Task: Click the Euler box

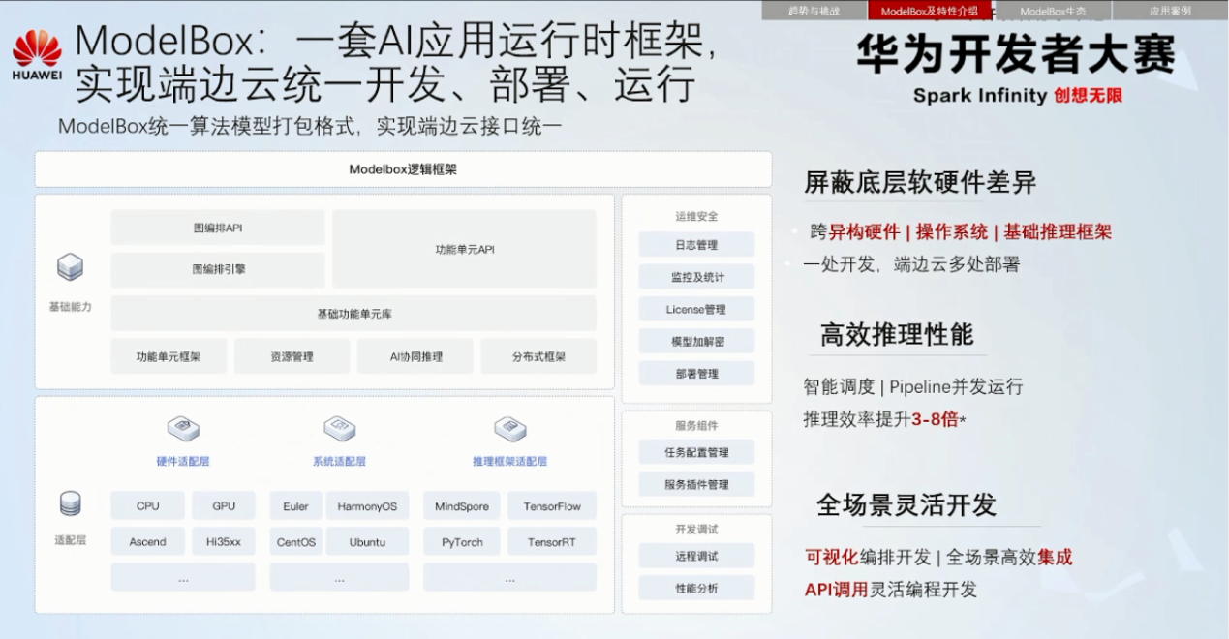Action: [x=295, y=505]
